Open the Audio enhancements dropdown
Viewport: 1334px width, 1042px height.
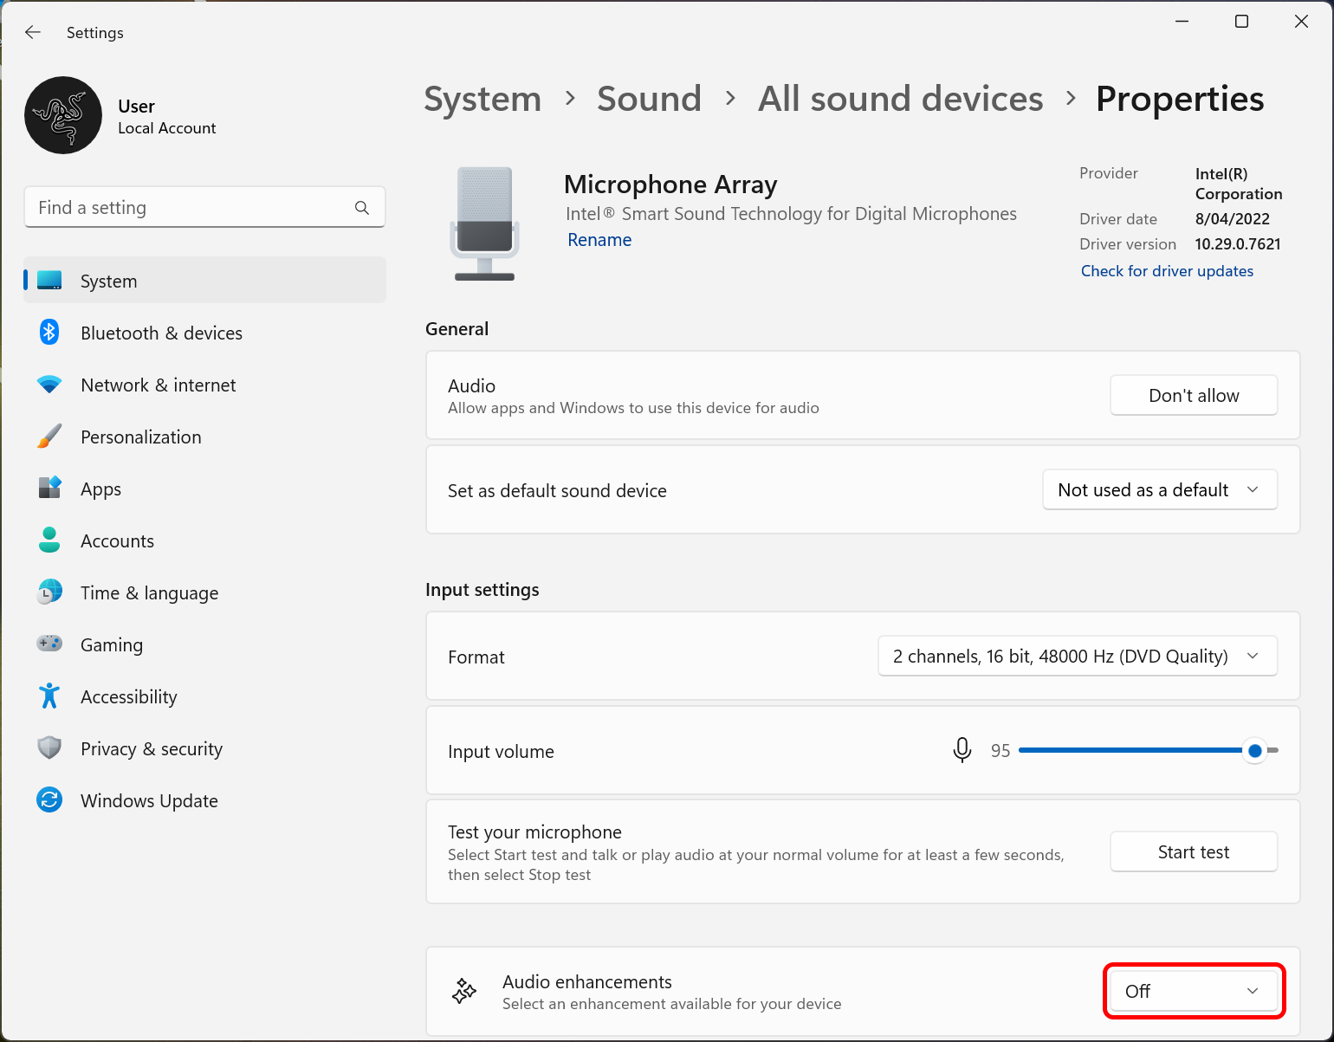tap(1193, 991)
